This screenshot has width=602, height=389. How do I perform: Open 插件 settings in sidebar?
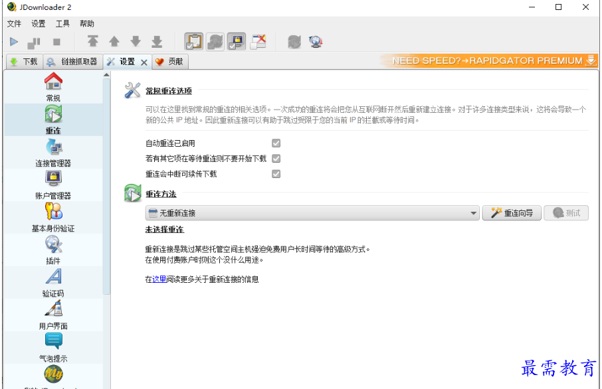53,250
